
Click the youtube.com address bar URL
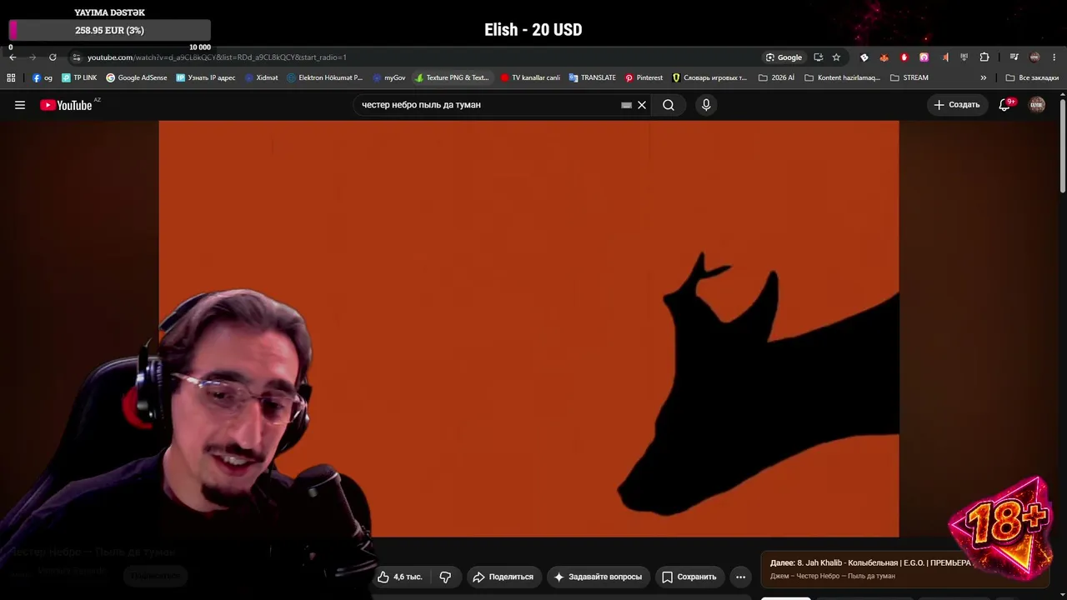(x=217, y=57)
